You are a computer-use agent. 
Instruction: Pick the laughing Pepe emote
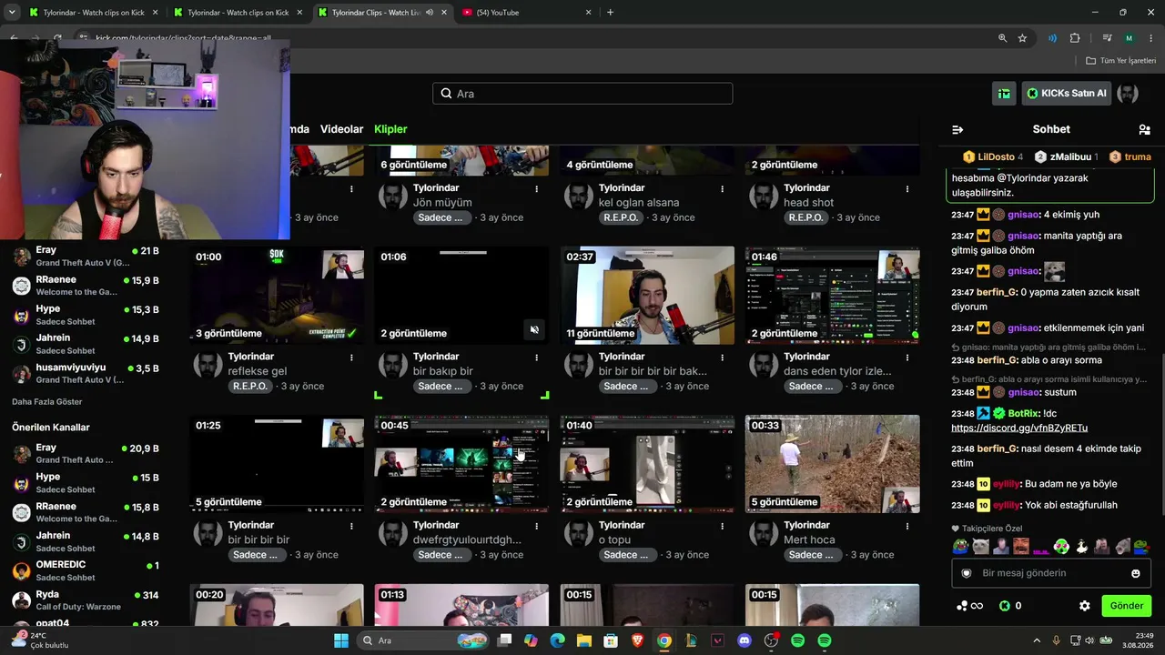pos(960,547)
